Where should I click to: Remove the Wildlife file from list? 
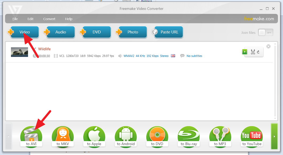pyautogui.click(x=268, y=46)
